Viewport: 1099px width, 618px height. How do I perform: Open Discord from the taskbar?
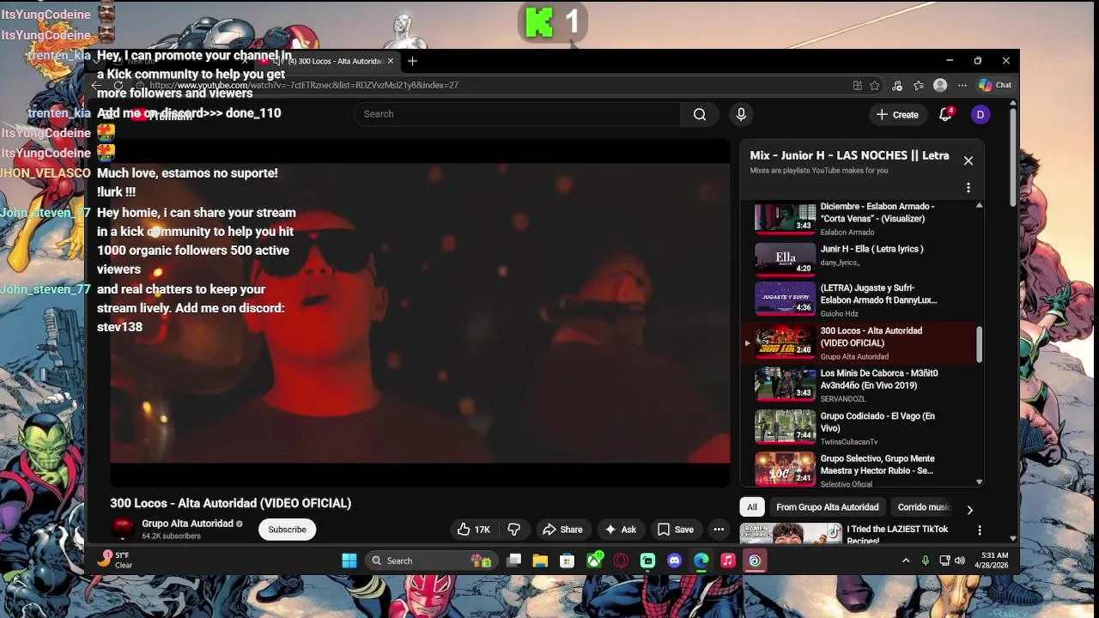(x=674, y=560)
